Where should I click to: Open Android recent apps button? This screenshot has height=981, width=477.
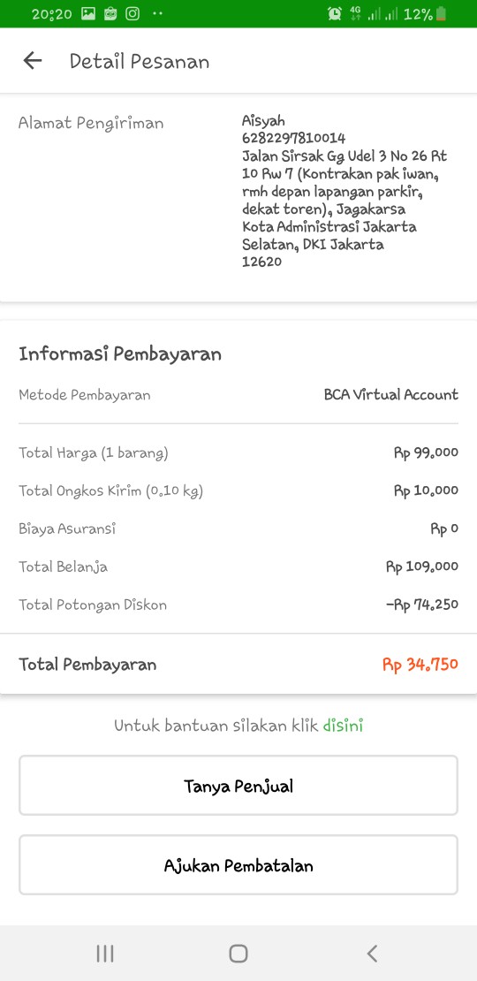(x=105, y=954)
